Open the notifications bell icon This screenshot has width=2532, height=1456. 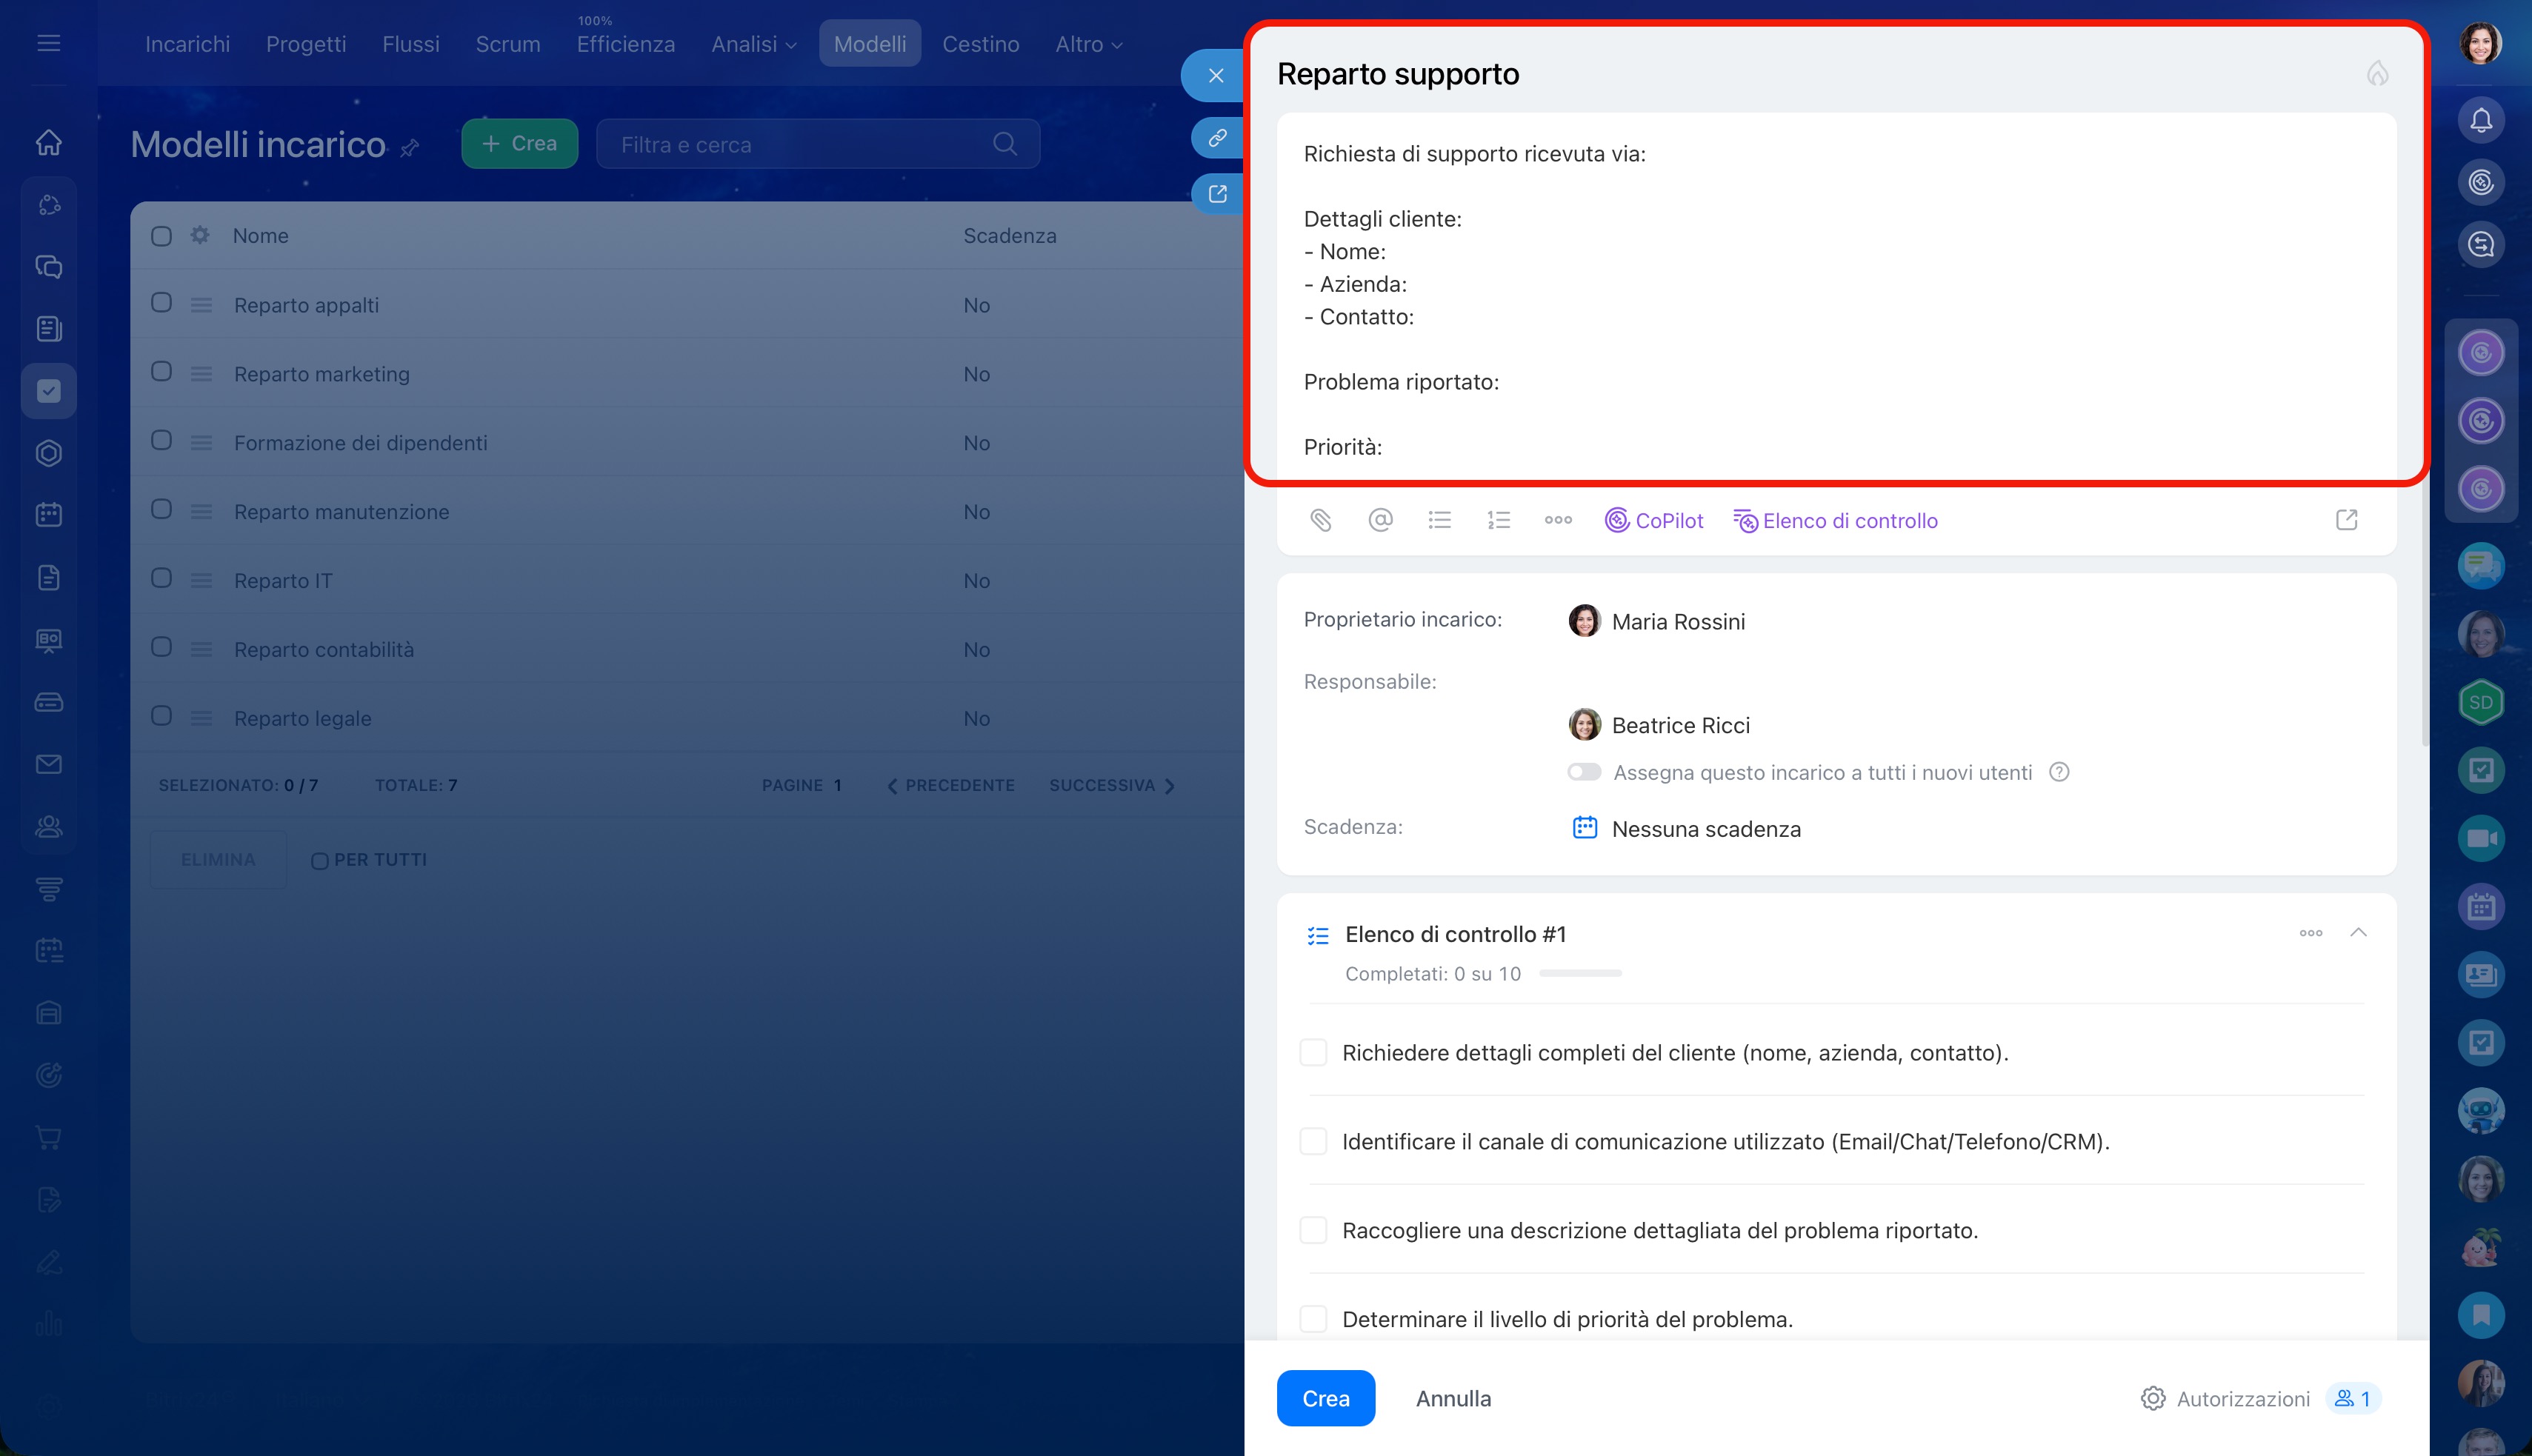2481,121
